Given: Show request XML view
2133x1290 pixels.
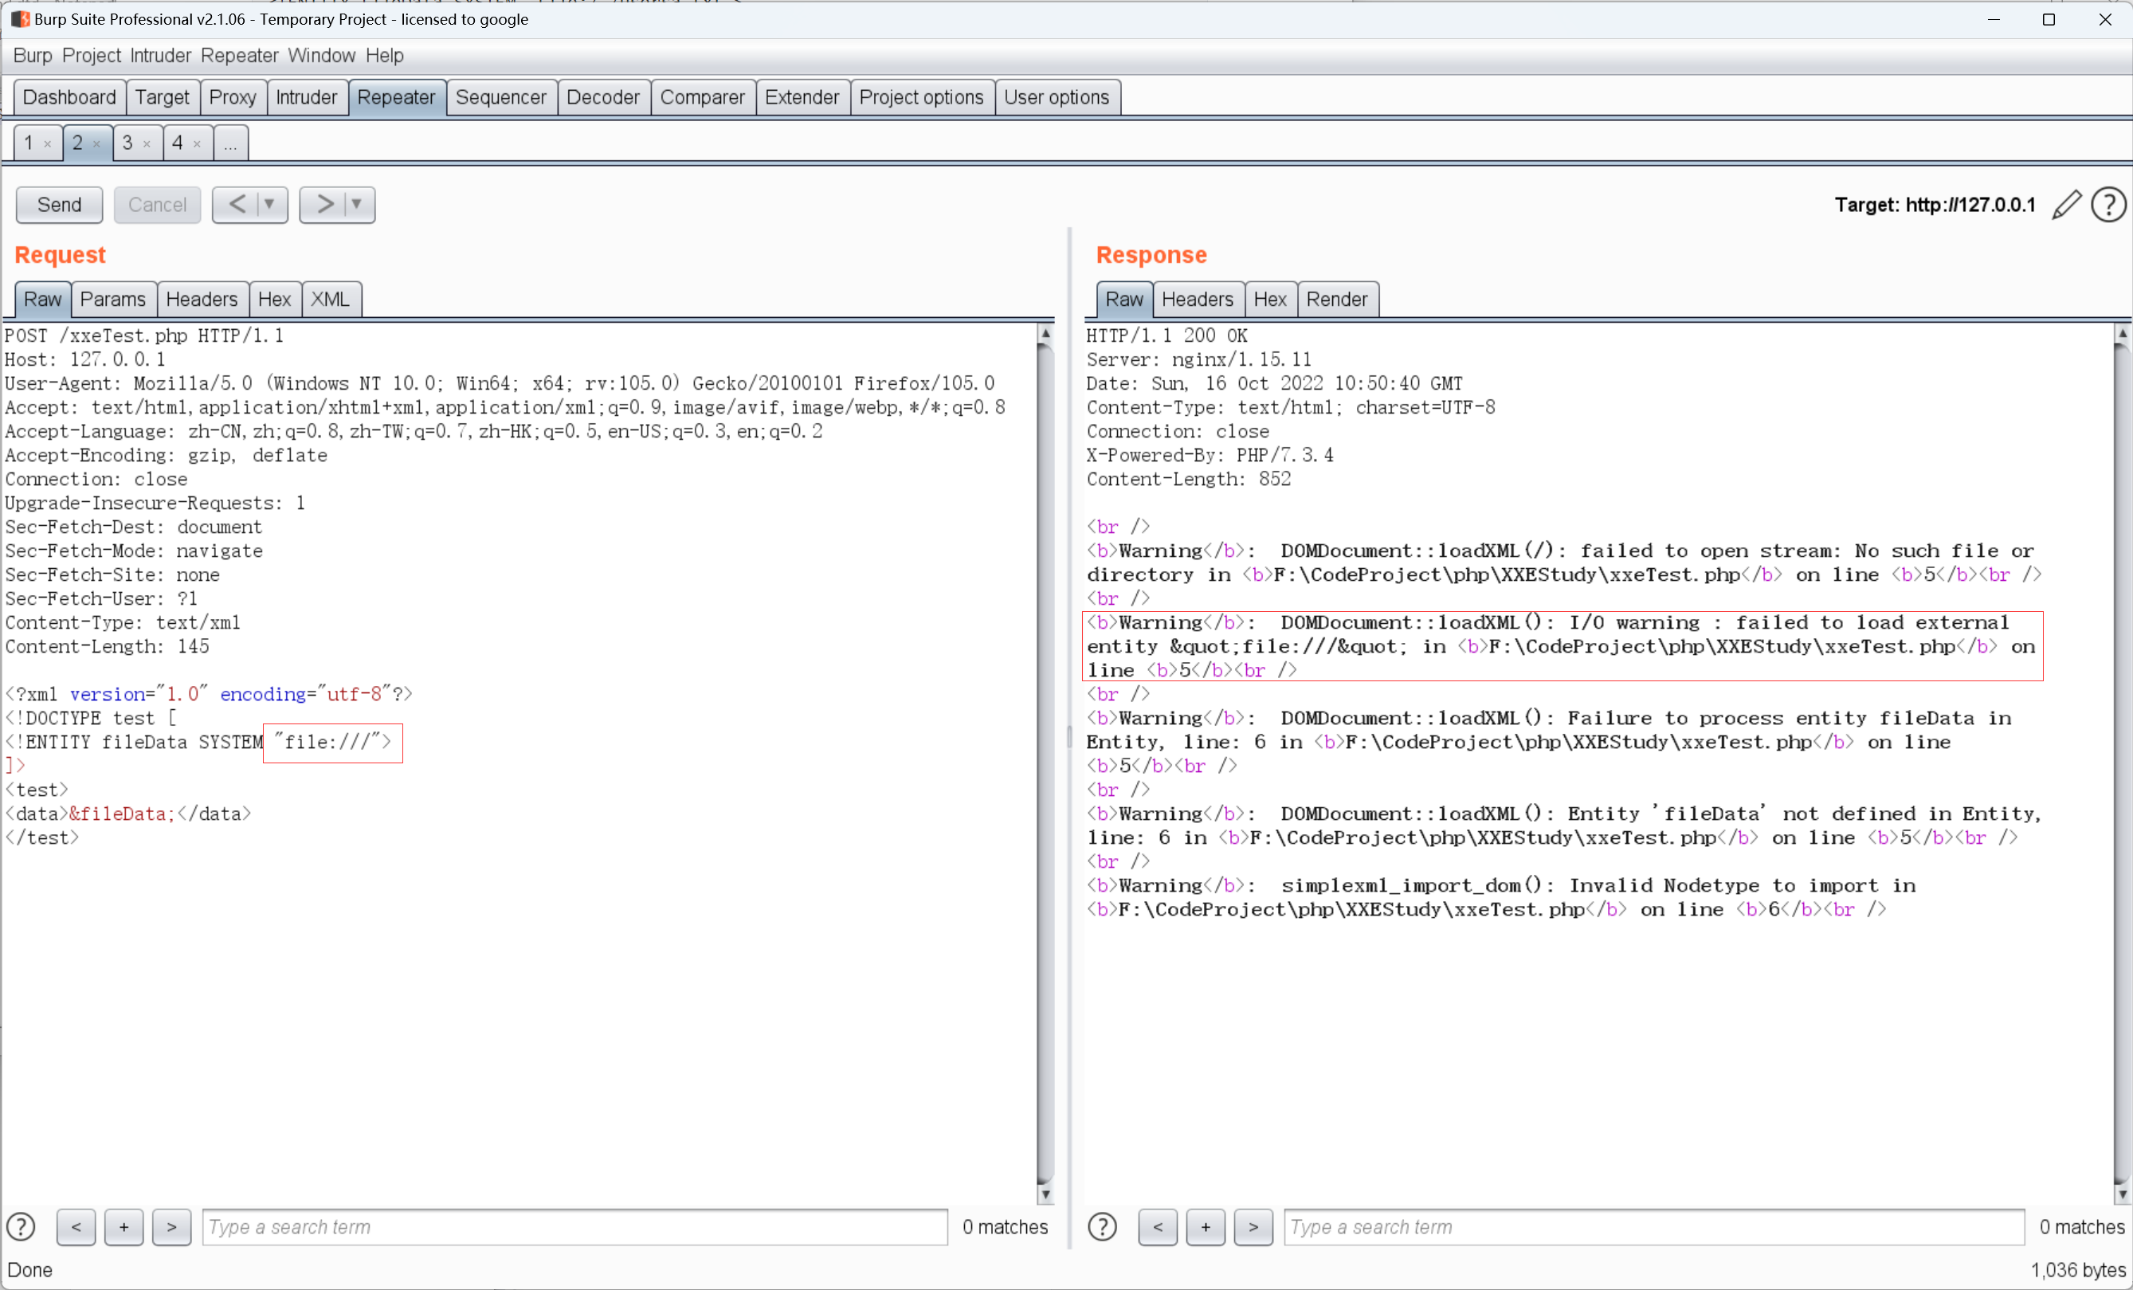Looking at the screenshot, I should [331, 300].
